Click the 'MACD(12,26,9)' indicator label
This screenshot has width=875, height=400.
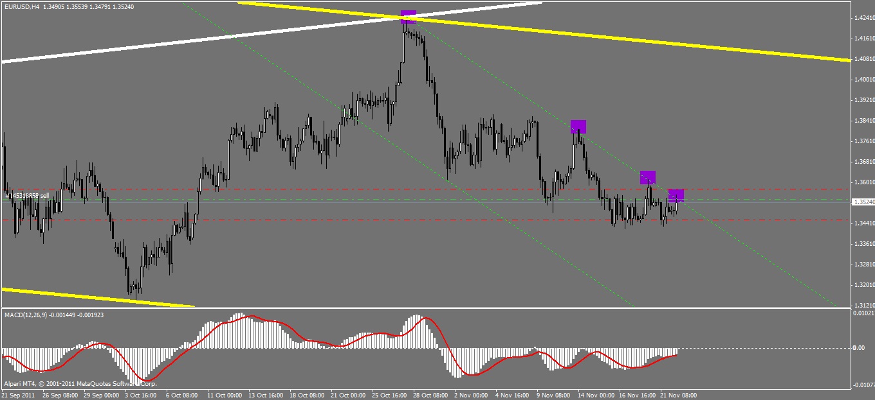tap(26, 315)
